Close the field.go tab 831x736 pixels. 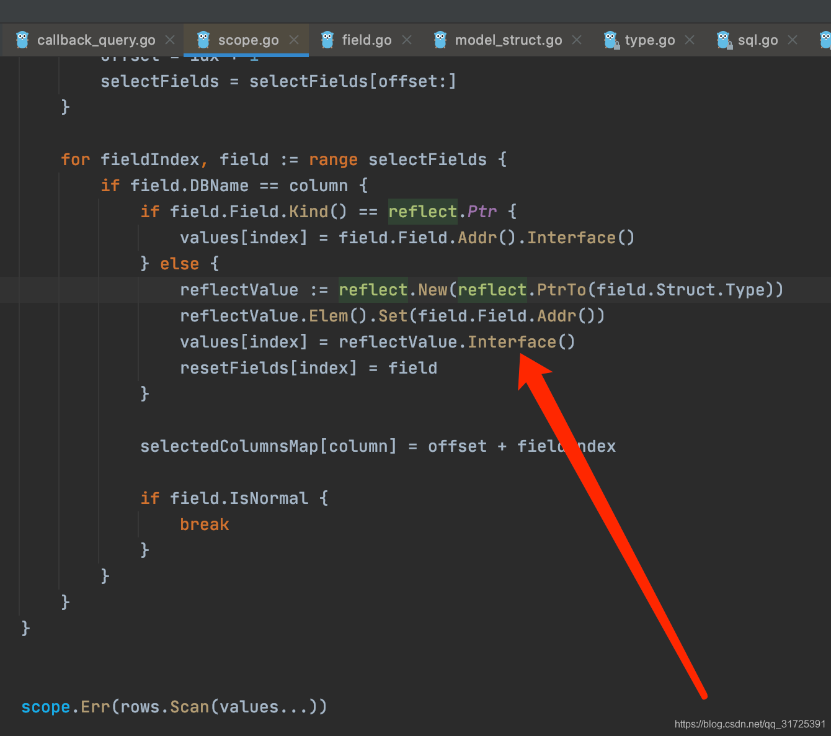pyautogui.click(x=407, y=39)
